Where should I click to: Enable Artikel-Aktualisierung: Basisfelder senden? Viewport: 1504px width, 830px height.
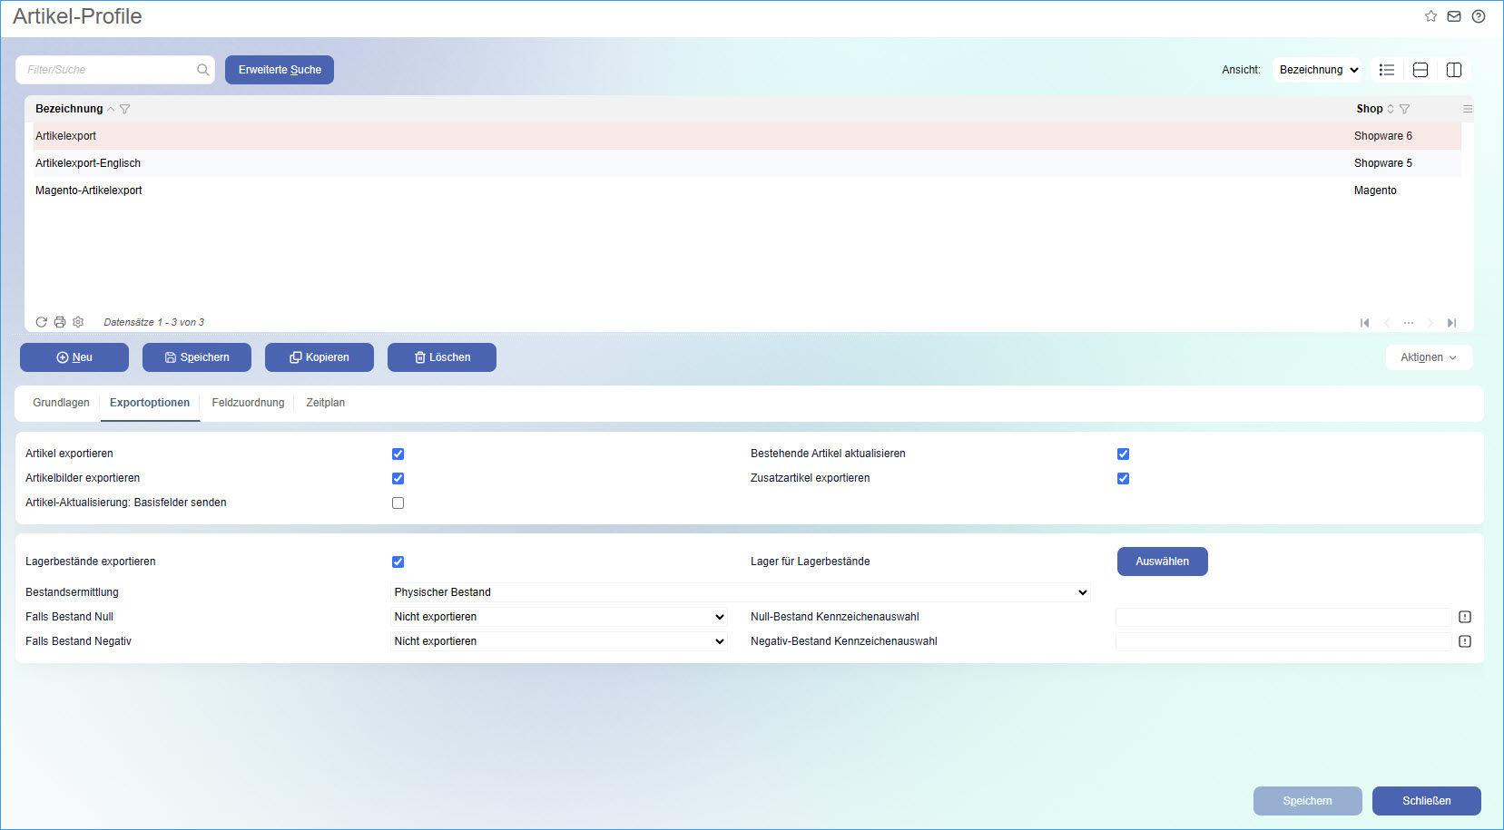point(398,503)
